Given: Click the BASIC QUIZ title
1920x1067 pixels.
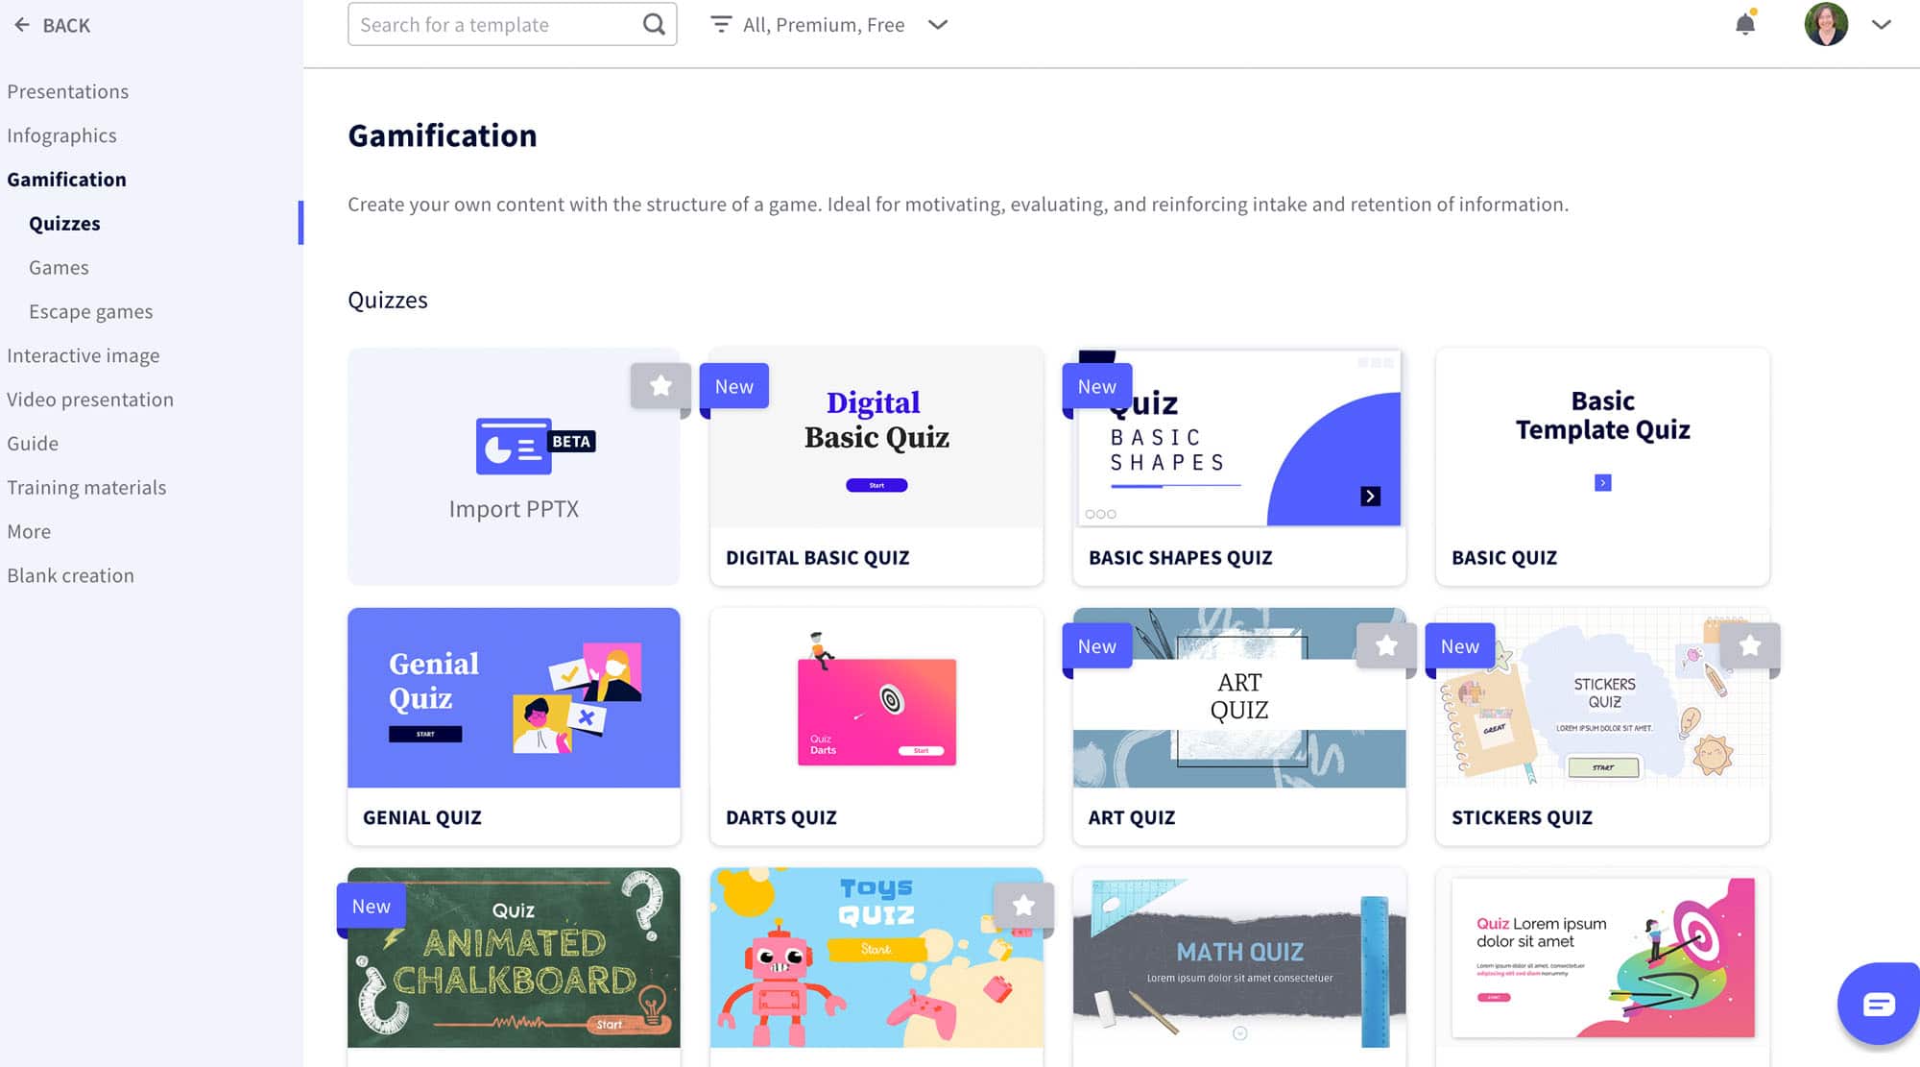Looking at the screenshot, I should [x=1504, y=558].
